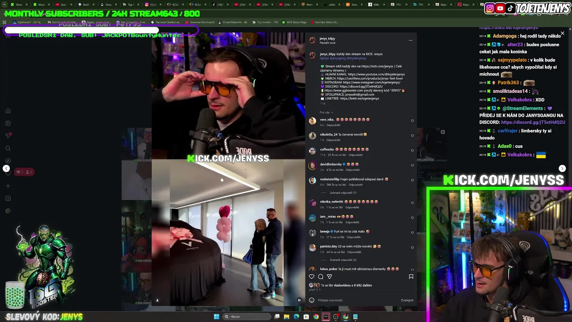View '788 To se mi líbí' comment likes
The image size is (572, 322).
click(x=336, y=185)
